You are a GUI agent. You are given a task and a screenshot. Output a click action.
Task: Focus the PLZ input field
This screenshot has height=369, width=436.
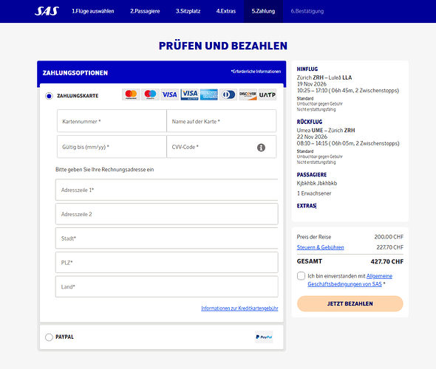pyautogui.click(x=167, y=263)
